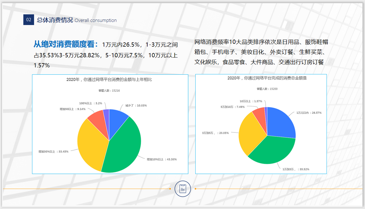Select the yellow slice in left pie chart

tap(91, 142)
